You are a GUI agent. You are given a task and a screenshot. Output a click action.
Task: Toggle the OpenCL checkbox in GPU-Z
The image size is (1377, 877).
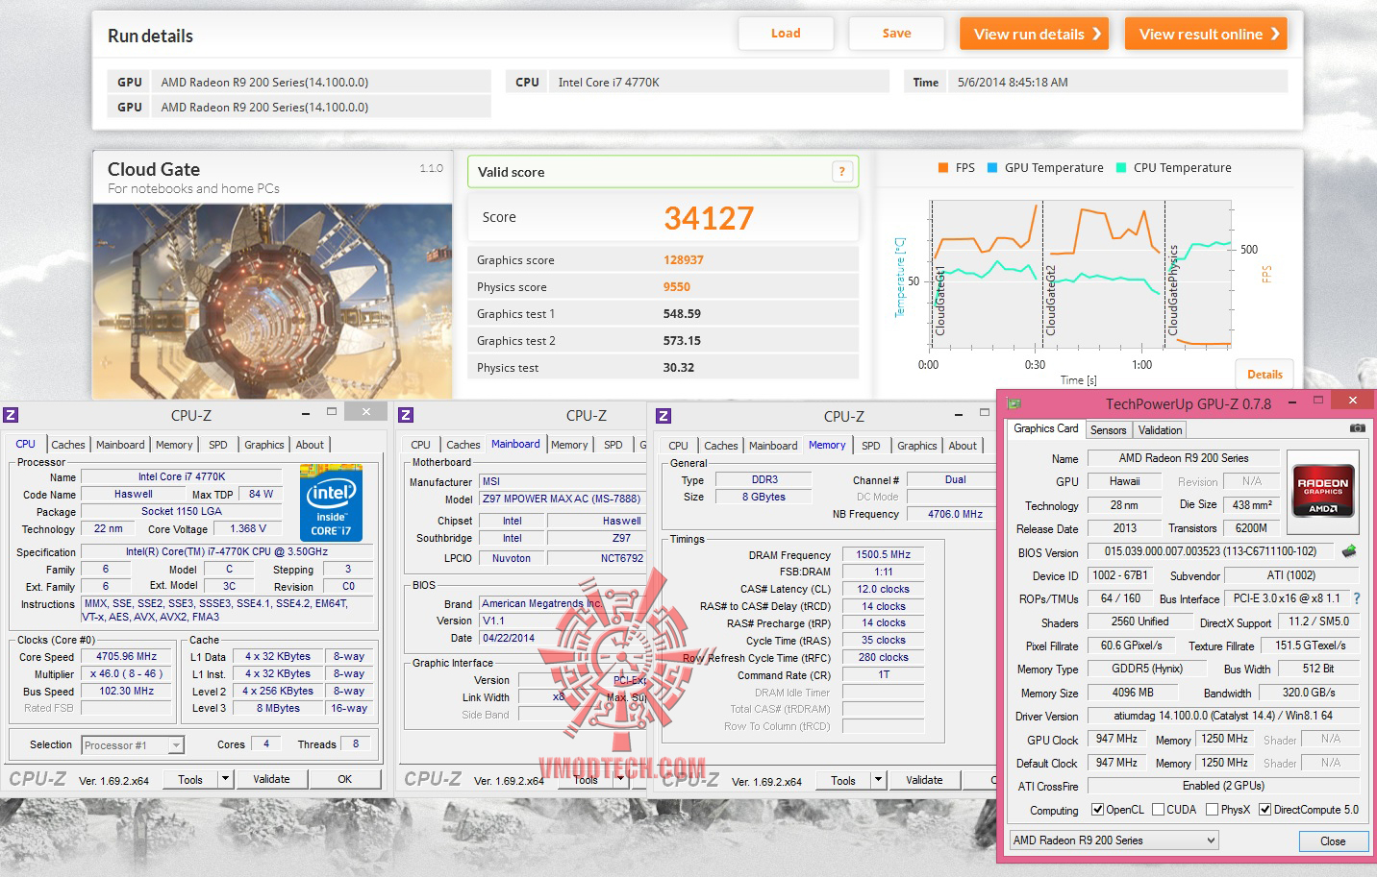click(1097, 810)
